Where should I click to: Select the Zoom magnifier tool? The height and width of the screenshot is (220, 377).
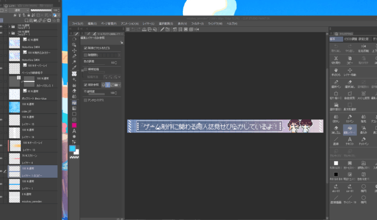[74, 45]
